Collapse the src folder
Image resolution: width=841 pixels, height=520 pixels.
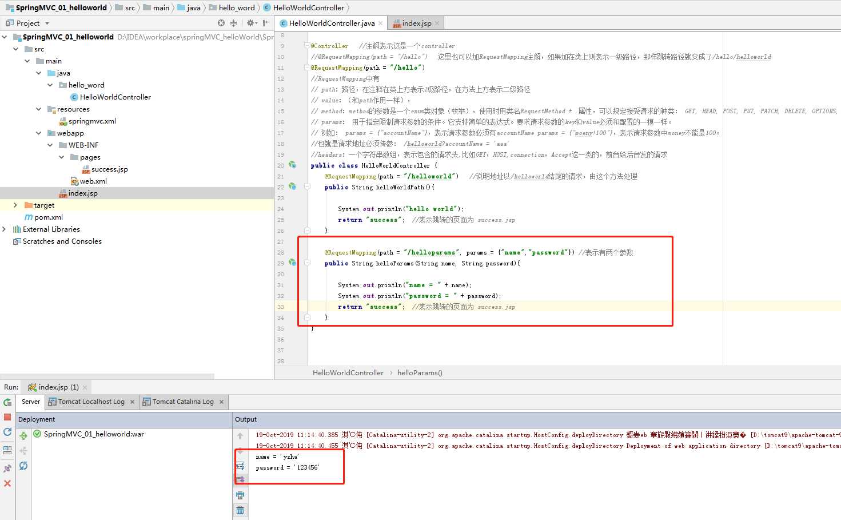(15, 49)
